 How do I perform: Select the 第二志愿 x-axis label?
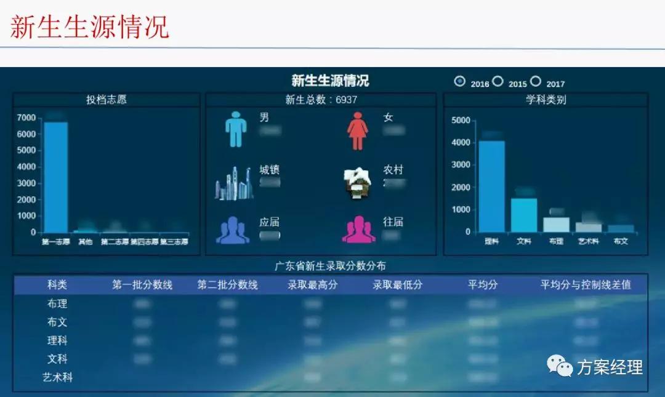[115, 242]
